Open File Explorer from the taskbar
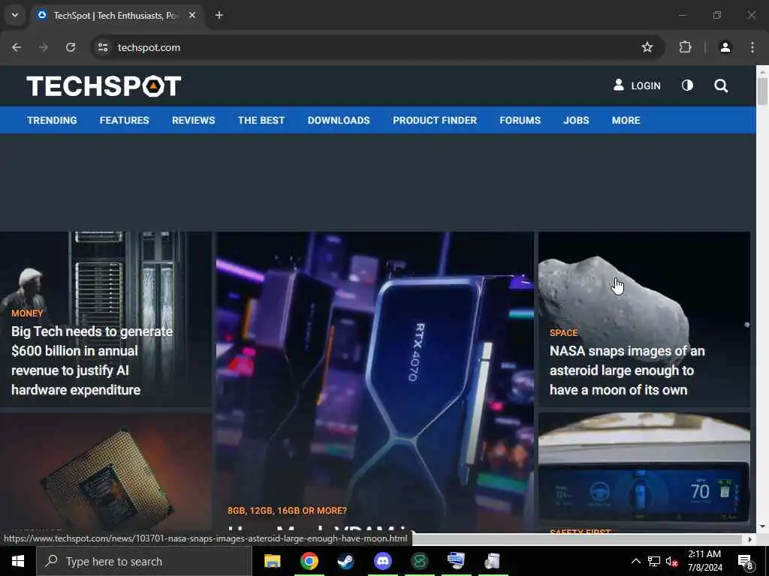769x576 pixels. (272, 561)
